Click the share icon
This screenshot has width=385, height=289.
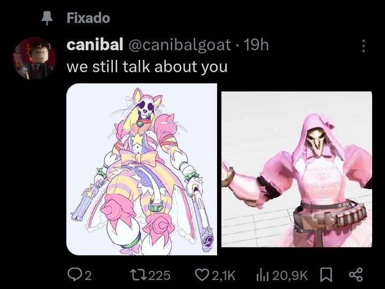356,275
